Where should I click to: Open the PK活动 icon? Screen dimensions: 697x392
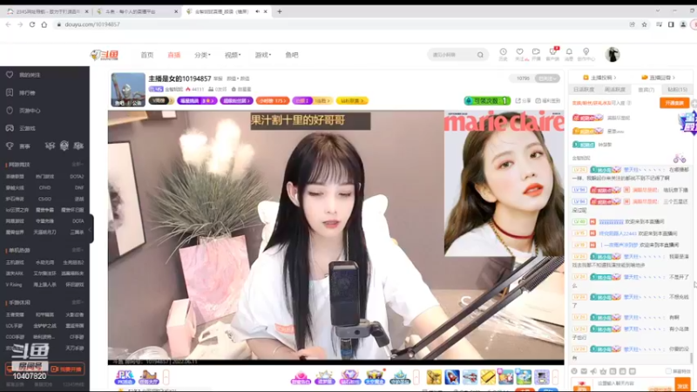[125, 377]
